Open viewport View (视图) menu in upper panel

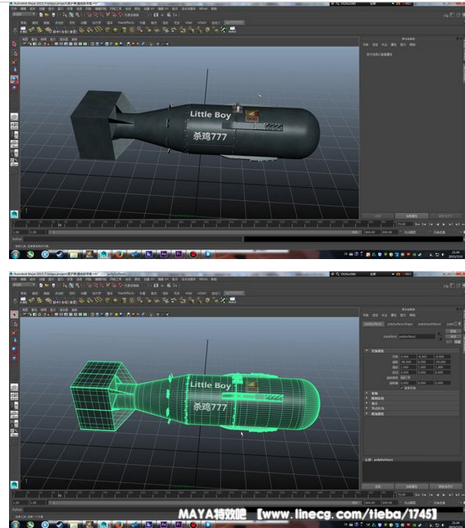point(25,39)
